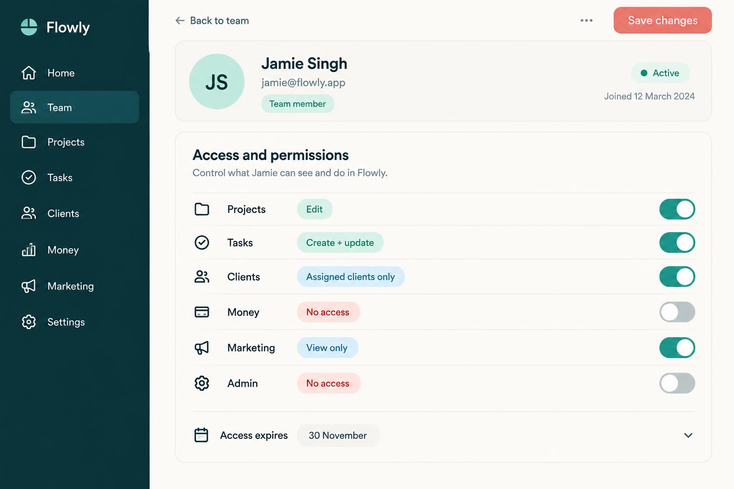Turn off the Marketing permission toggle
This screenshot has height=489, width=734.
click(677, 348)
